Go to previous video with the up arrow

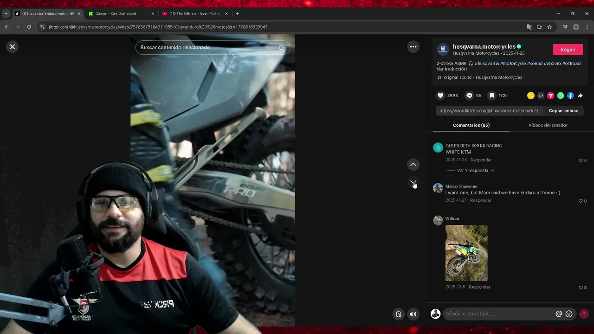(413, 165)
